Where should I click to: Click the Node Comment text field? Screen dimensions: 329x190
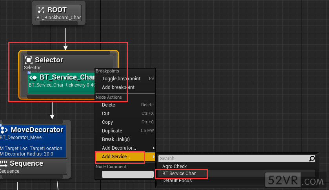127,174
